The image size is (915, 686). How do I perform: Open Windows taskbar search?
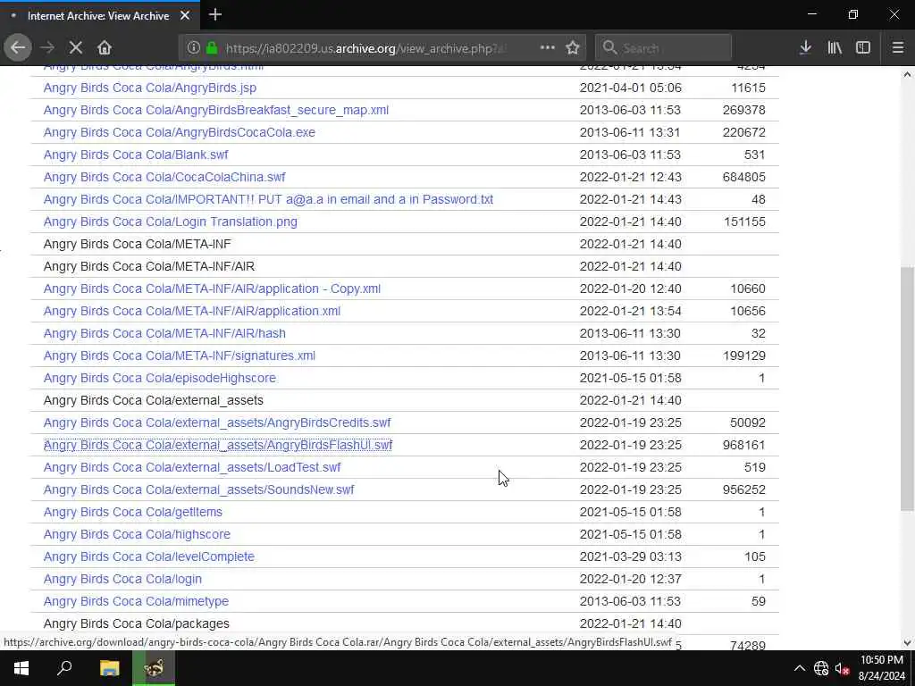click(64, 668)
